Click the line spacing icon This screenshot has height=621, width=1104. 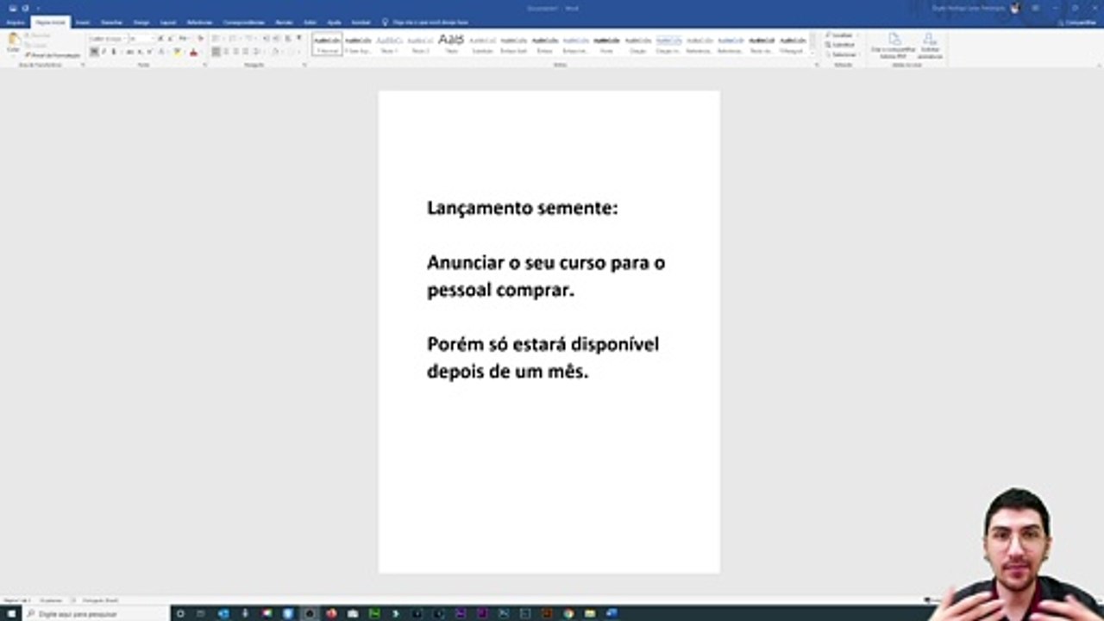[x=258, y=52]
